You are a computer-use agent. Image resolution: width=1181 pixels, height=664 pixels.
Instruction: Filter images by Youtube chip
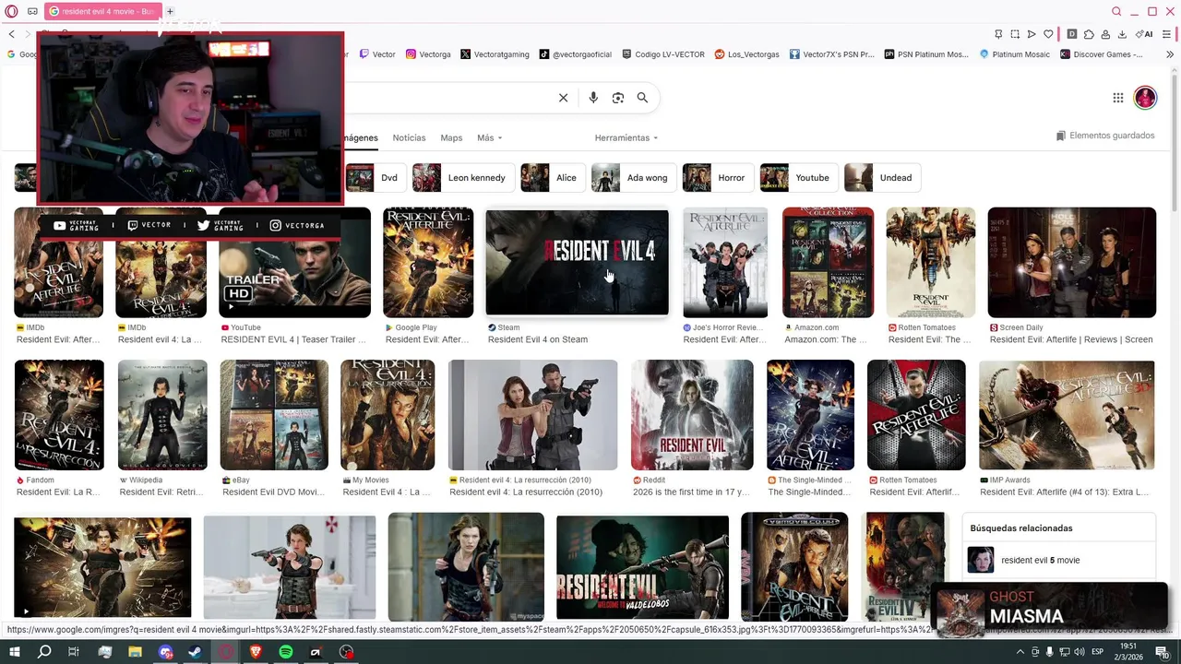[798, 178]
